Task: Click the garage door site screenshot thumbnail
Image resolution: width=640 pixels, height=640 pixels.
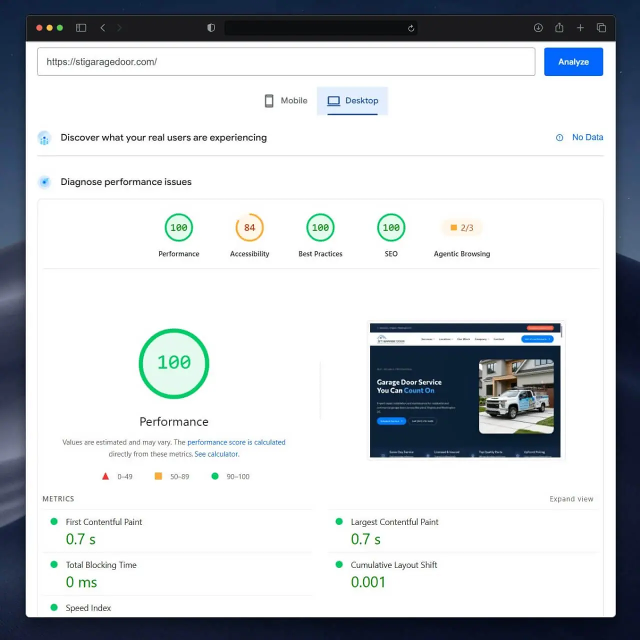Action: click(x=465, y=390)
